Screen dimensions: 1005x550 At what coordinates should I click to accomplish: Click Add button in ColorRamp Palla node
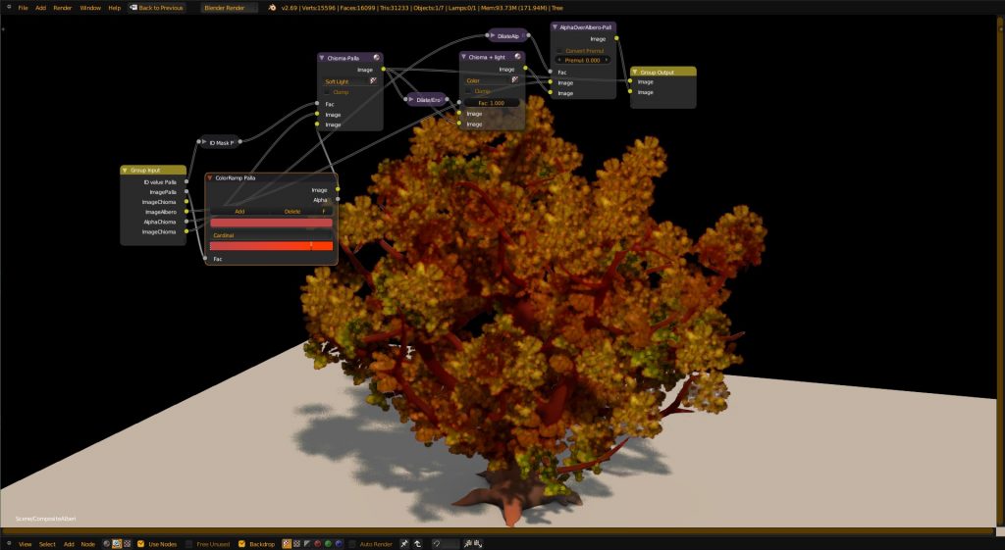[239, 211]
